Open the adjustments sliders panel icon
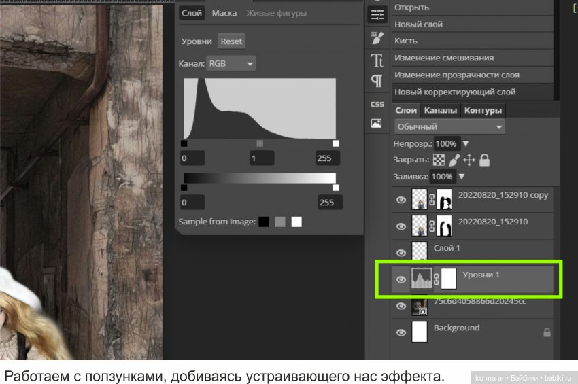Screen dimensions: 578x384 tap(377, 15)
